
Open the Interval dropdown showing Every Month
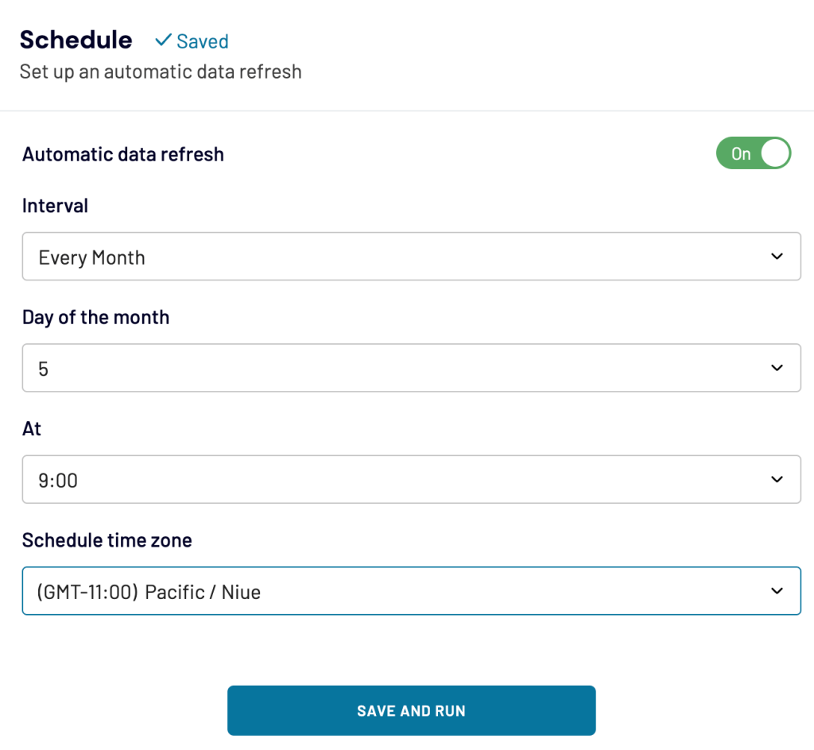(x=397, y=257)
